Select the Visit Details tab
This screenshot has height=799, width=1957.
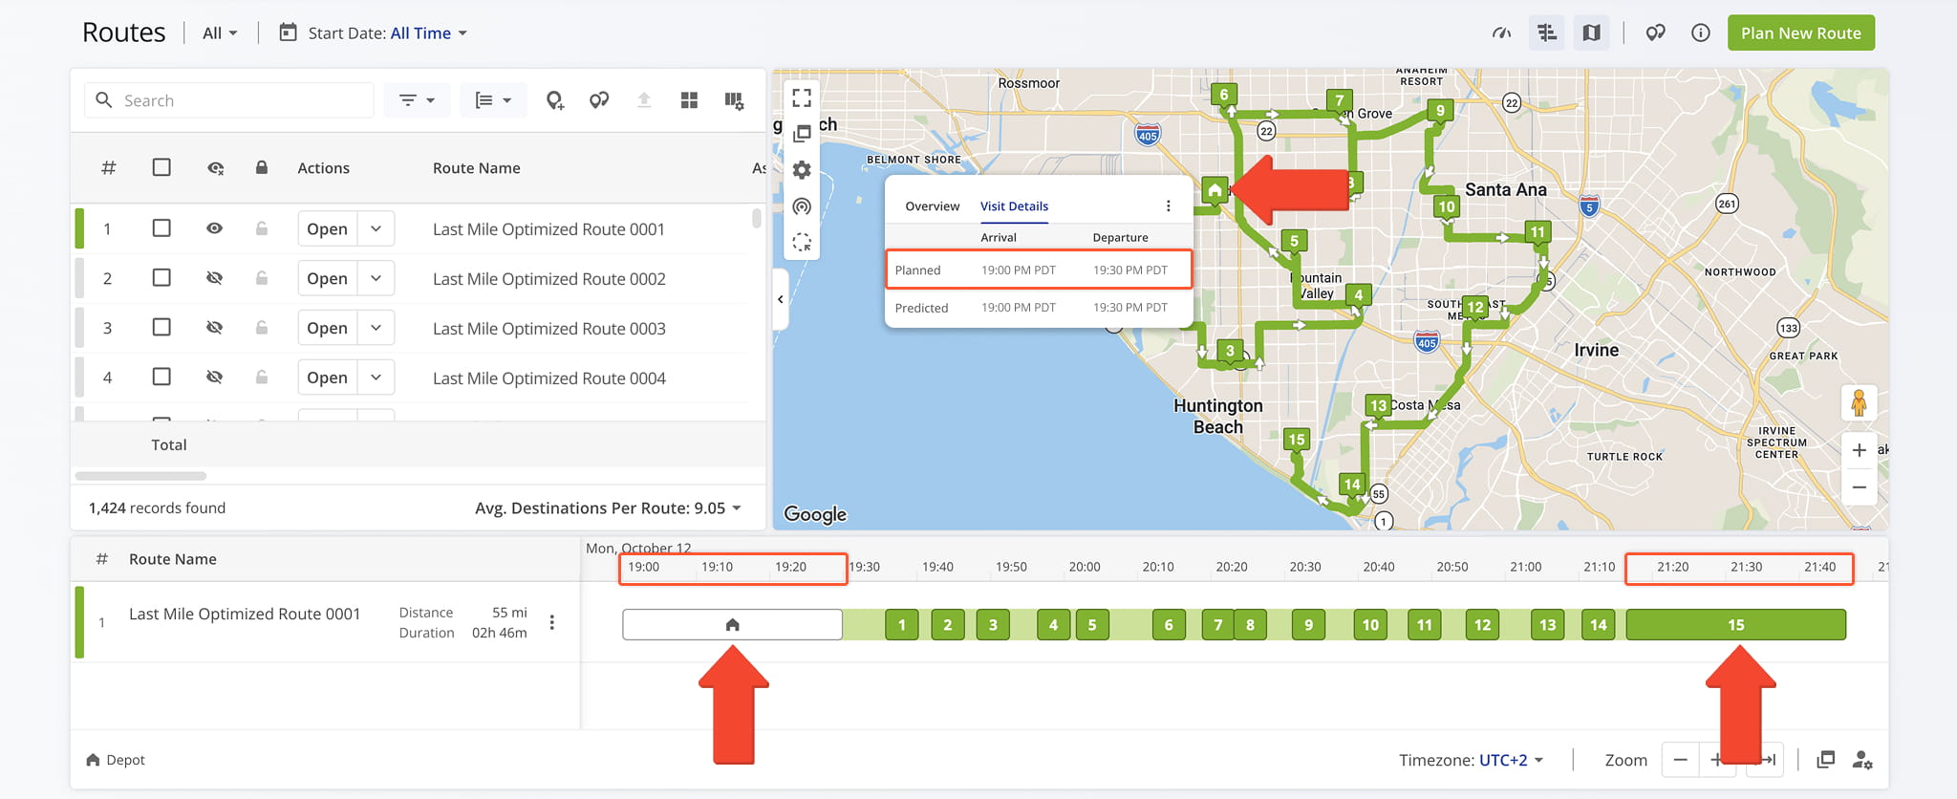pos(1014,206)
